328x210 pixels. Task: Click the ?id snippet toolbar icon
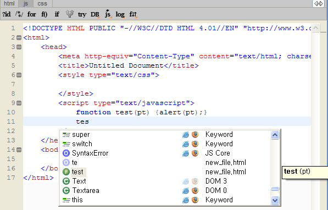tap(7, 14)
